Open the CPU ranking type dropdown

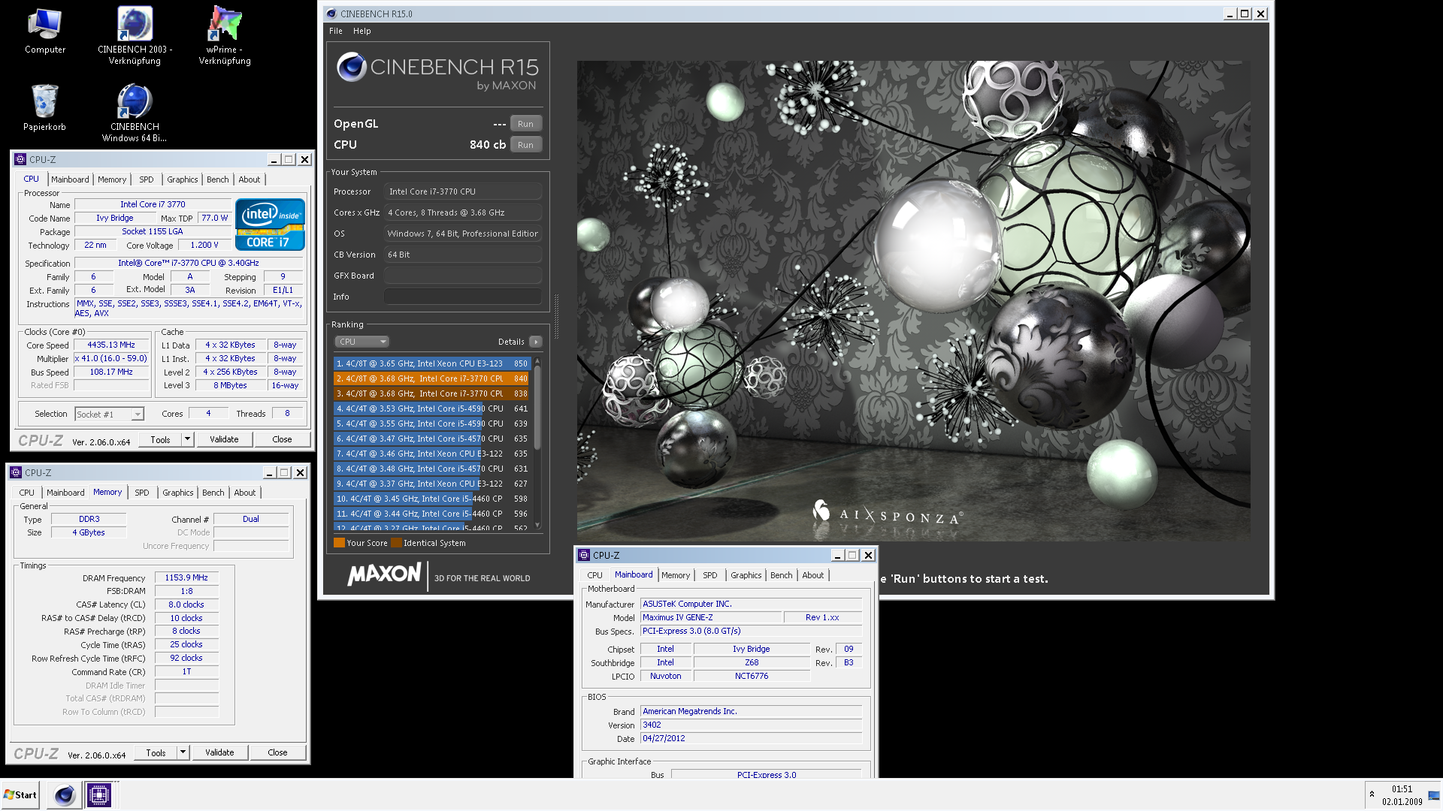[x=362, y=342]
